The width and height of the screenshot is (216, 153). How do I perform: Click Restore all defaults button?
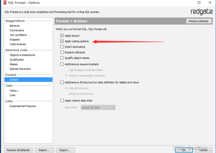(18, 150)
